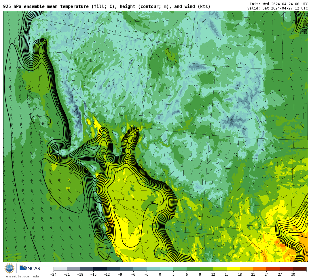Click the 880 contour label in the southeast
Image resolution: width=311 pixels, height=280 pixels.
coord(292,230)
